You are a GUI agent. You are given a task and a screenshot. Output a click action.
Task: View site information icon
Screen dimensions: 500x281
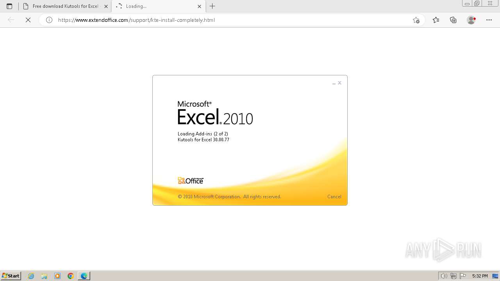49,20
